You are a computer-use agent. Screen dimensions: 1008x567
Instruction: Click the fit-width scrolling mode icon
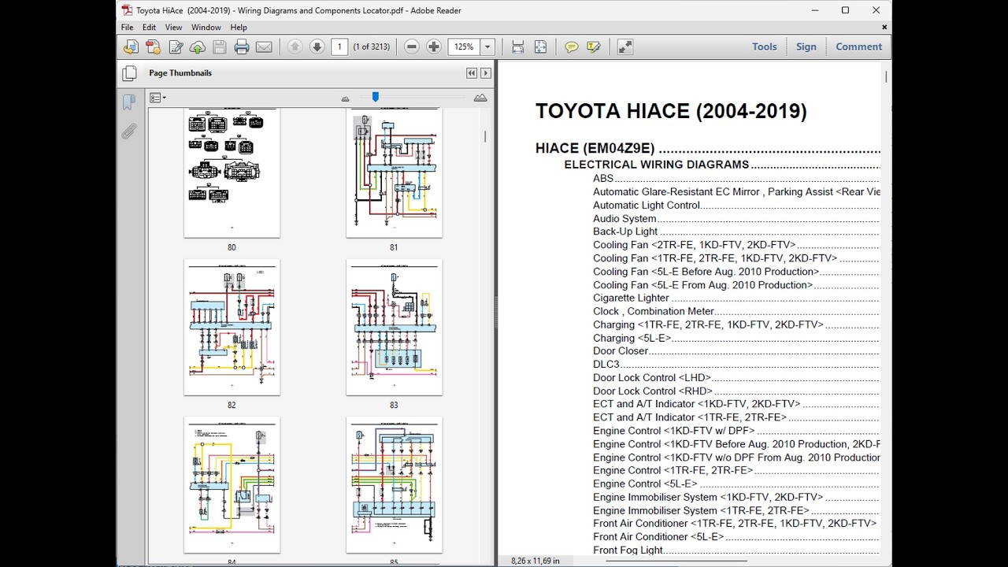(x=517, y=47)
